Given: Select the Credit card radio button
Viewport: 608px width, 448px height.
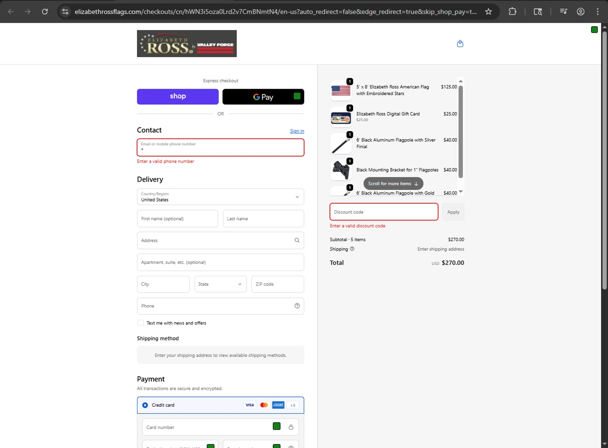Looking at the screenshot, I should point(145,405).
